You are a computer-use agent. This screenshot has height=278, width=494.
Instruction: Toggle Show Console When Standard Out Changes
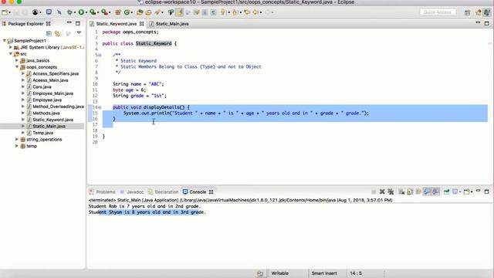coord(427,192)
